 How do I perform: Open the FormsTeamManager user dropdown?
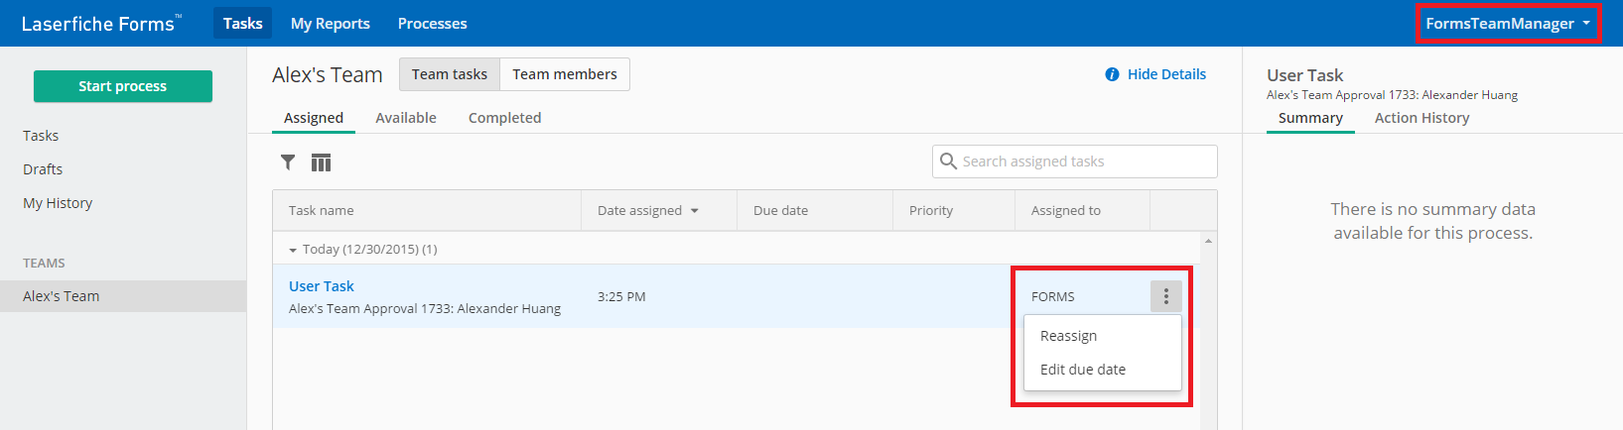pyautogui.click(x=1507, y=23)
